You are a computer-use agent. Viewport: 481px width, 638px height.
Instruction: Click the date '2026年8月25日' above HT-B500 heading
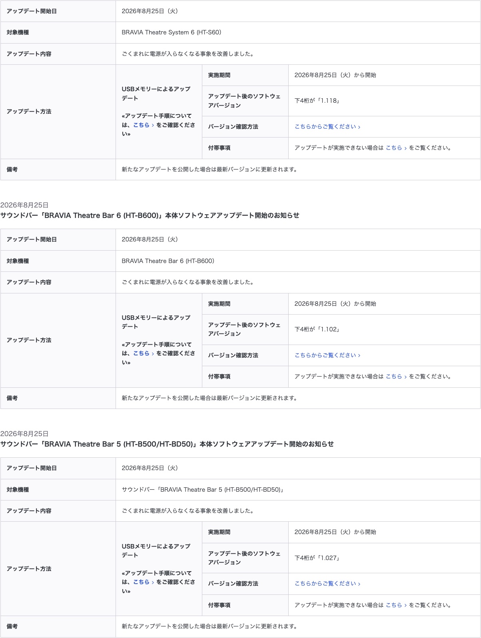[x=24, y=434]
